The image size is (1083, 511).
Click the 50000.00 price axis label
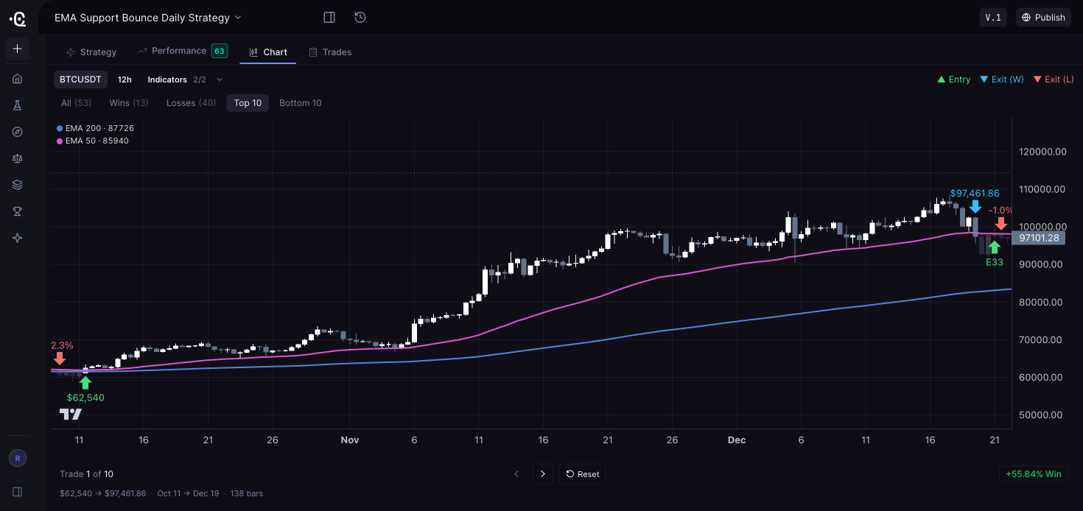tap(1042, 415)
